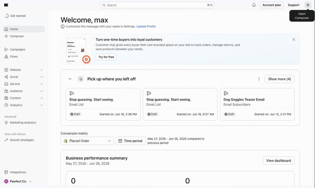Open Get started in the sidebar
Image resolution: width=315 pixels, height=188 pixels.
pos(24,16)
